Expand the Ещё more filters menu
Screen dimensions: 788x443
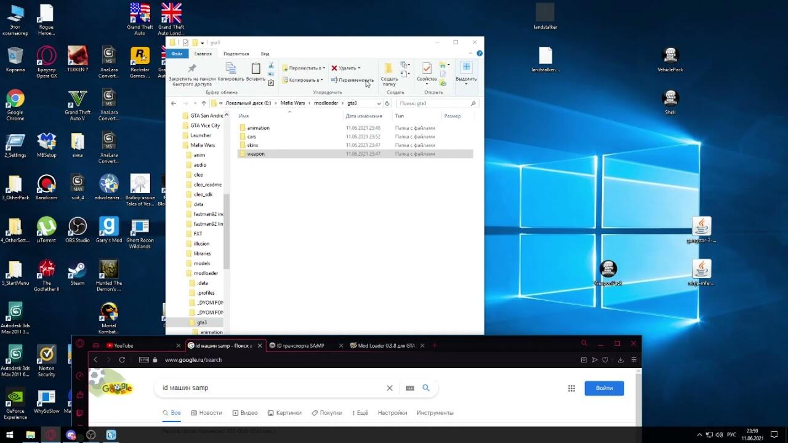(359, 413)
